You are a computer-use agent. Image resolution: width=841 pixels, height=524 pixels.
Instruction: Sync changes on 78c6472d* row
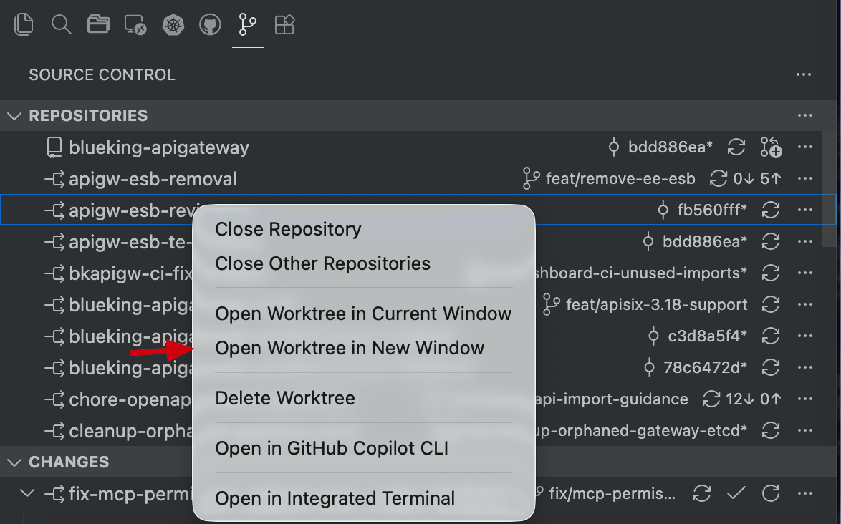coord(771,367)
